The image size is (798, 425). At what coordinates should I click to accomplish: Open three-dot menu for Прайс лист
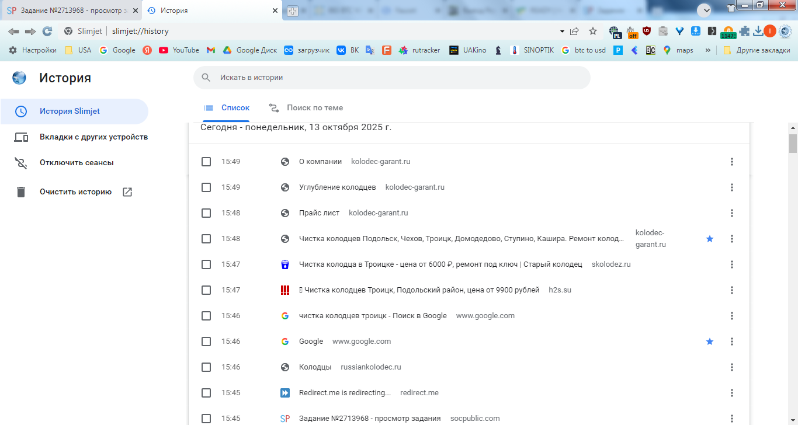[x=732, y=213]
